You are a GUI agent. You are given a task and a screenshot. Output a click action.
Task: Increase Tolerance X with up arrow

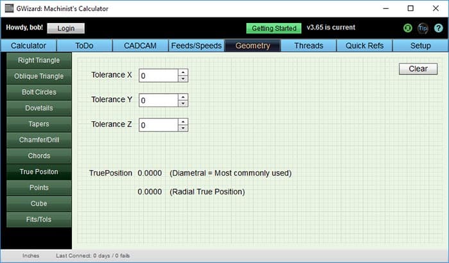coord(183,72)
